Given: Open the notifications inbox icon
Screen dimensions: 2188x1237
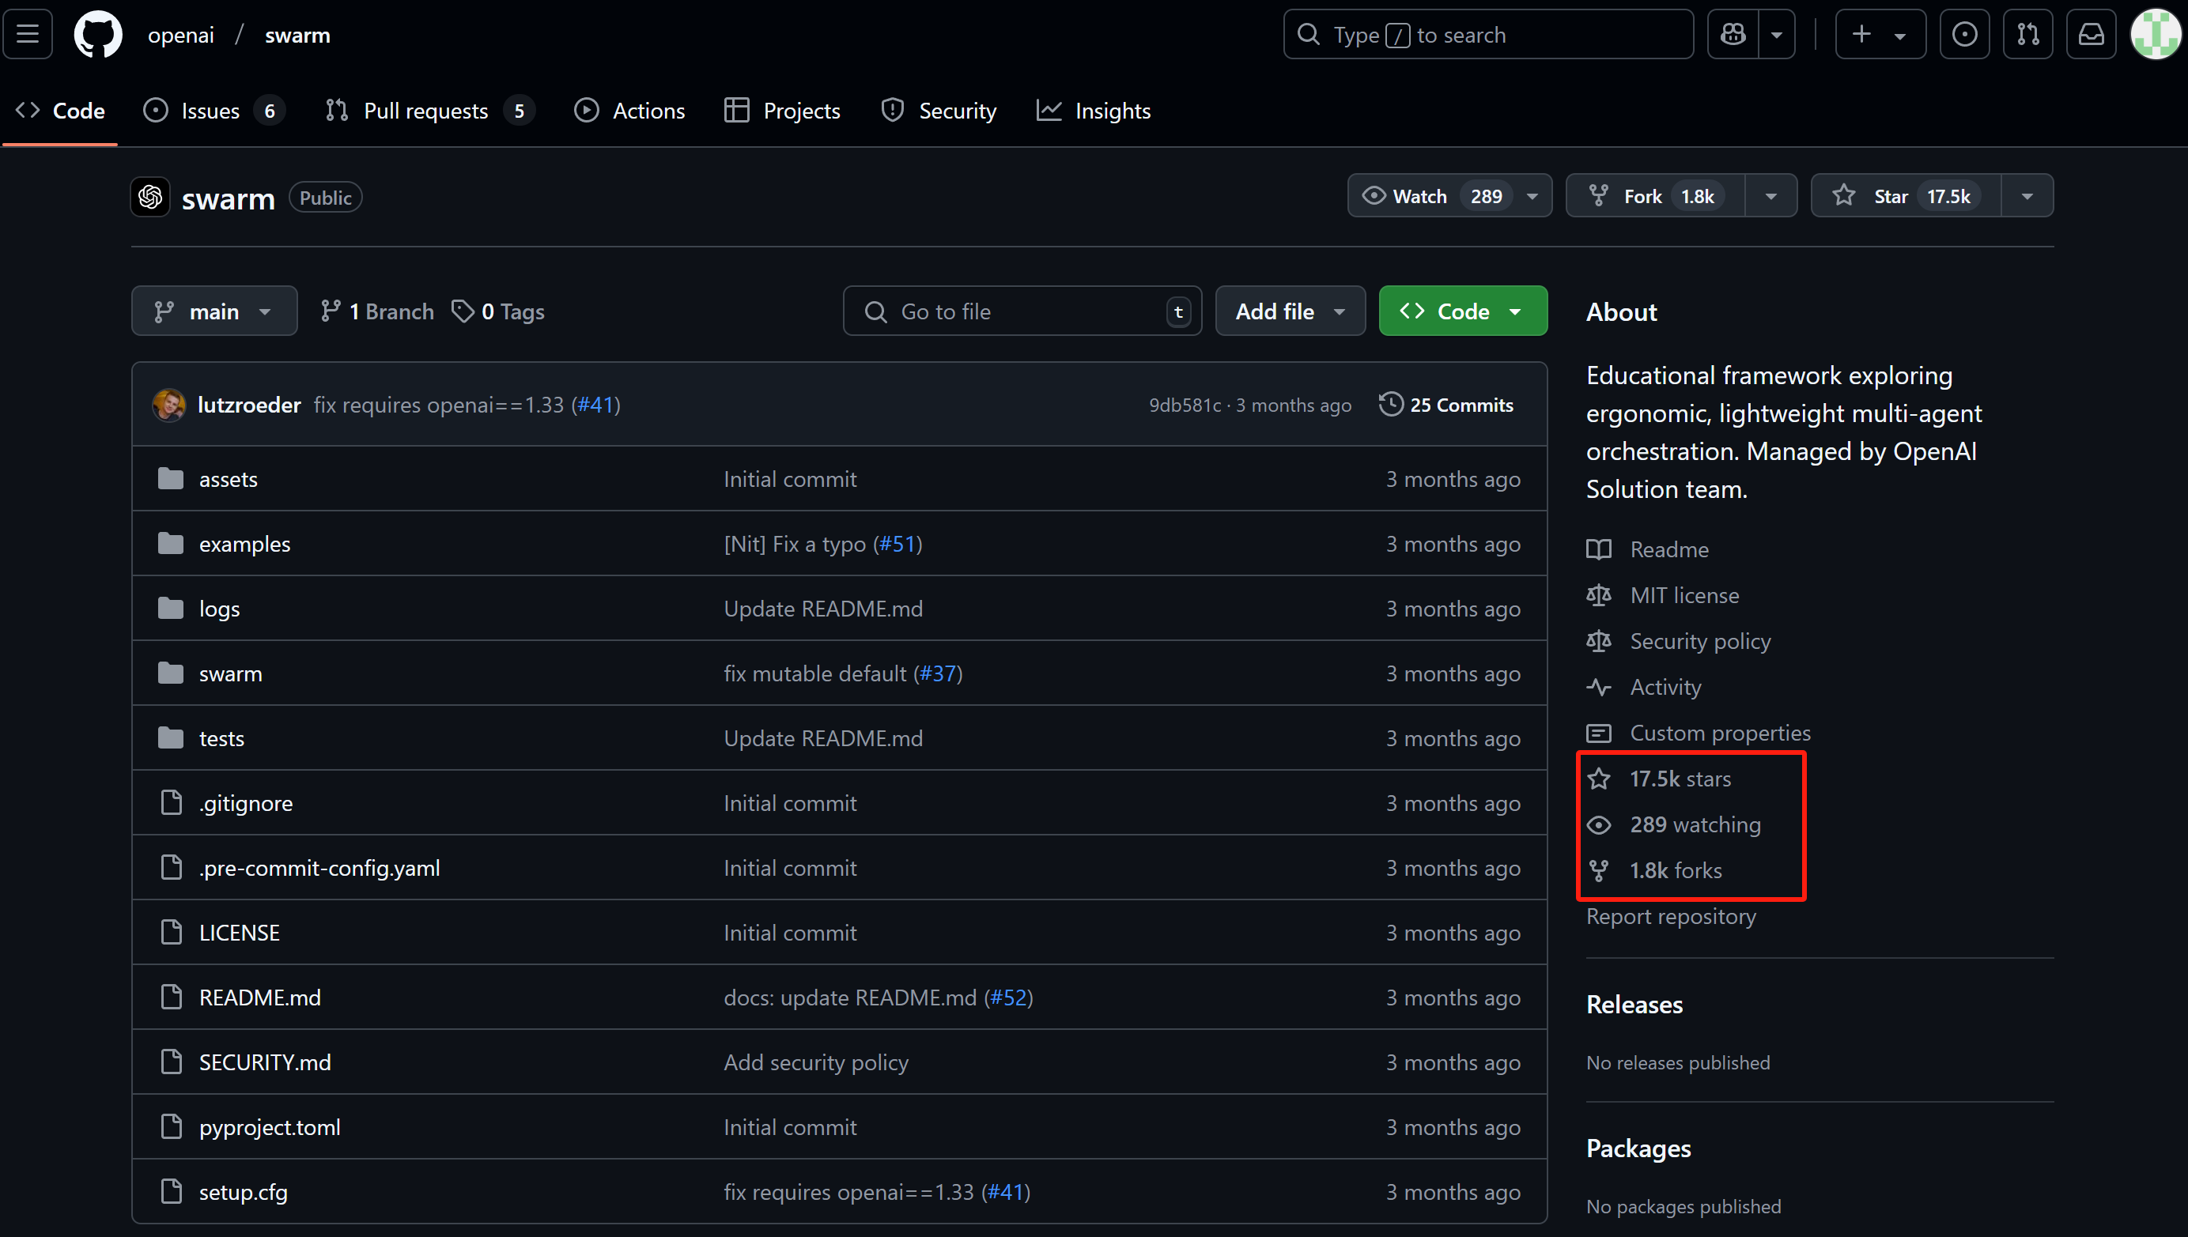Looking at the screenshot, I should 2091,34.
